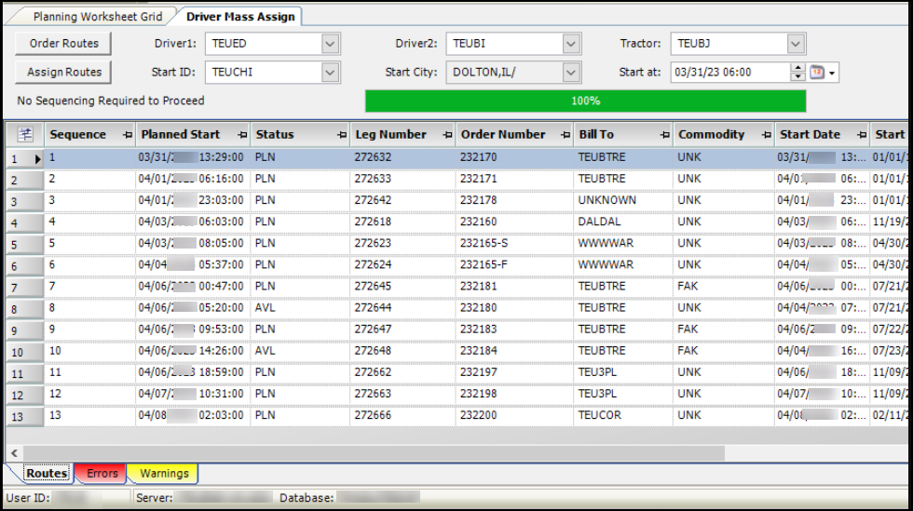The width and height of the screenshot is (913, 511).
Task: Open the Driver2 dropdown
Action: [x=571, y=44]
